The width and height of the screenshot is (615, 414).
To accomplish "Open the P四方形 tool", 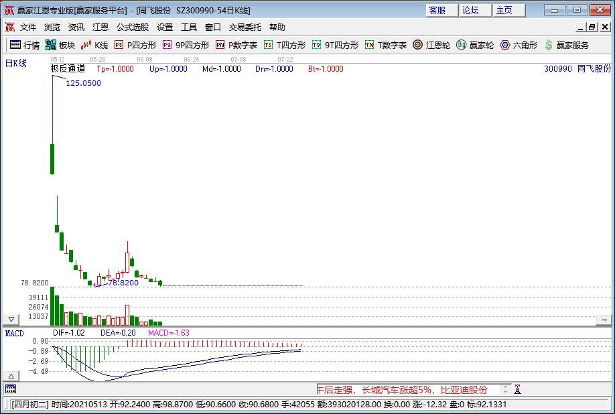I will click(135, 45).
